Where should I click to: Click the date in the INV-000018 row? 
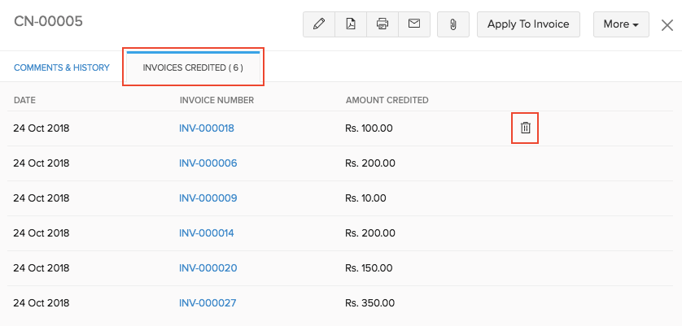[x=42, y=128]
